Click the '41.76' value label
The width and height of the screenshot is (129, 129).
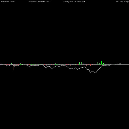pyautogui.click(x=119, y=64)
